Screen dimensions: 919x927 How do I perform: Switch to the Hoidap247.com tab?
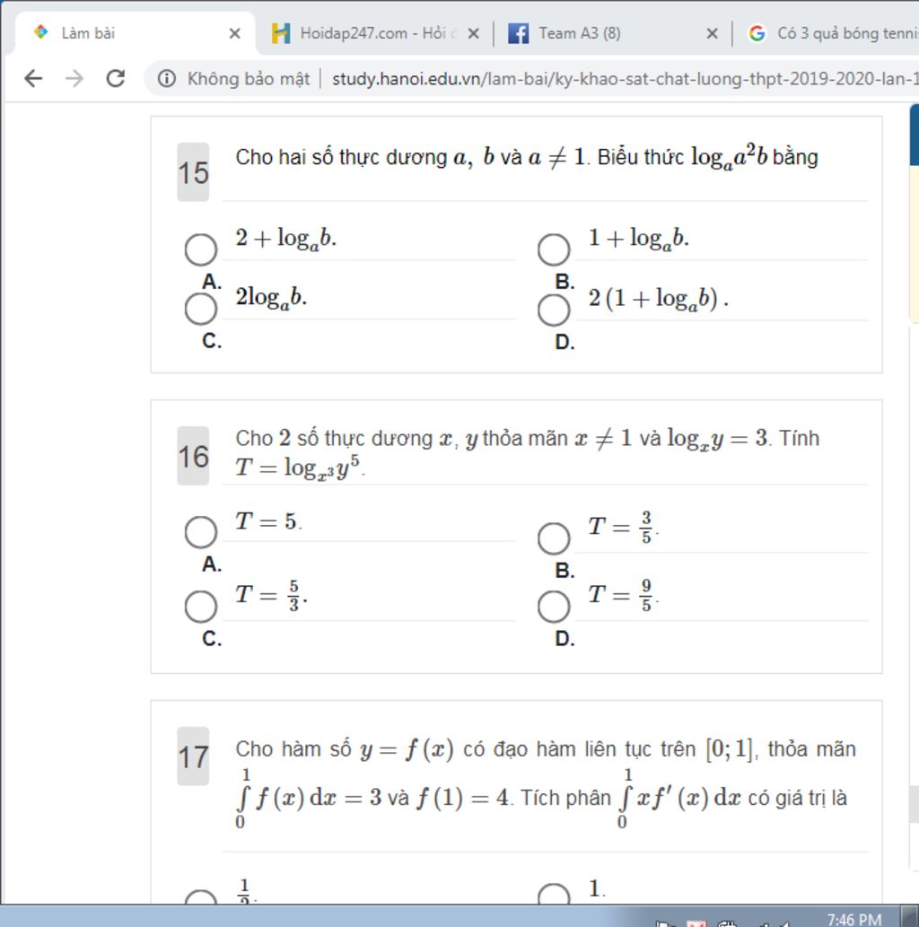pos(374,33)
